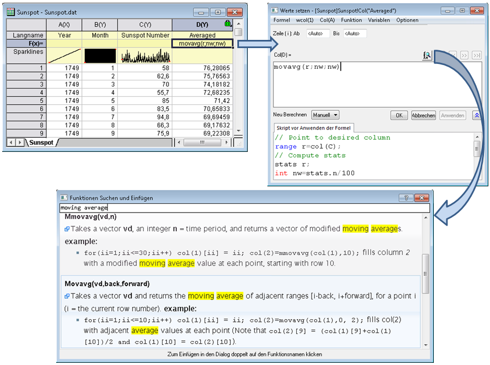490x365 pixels.
Task: Click the function search icon in Werte setzen
Action: pos(427,55)
